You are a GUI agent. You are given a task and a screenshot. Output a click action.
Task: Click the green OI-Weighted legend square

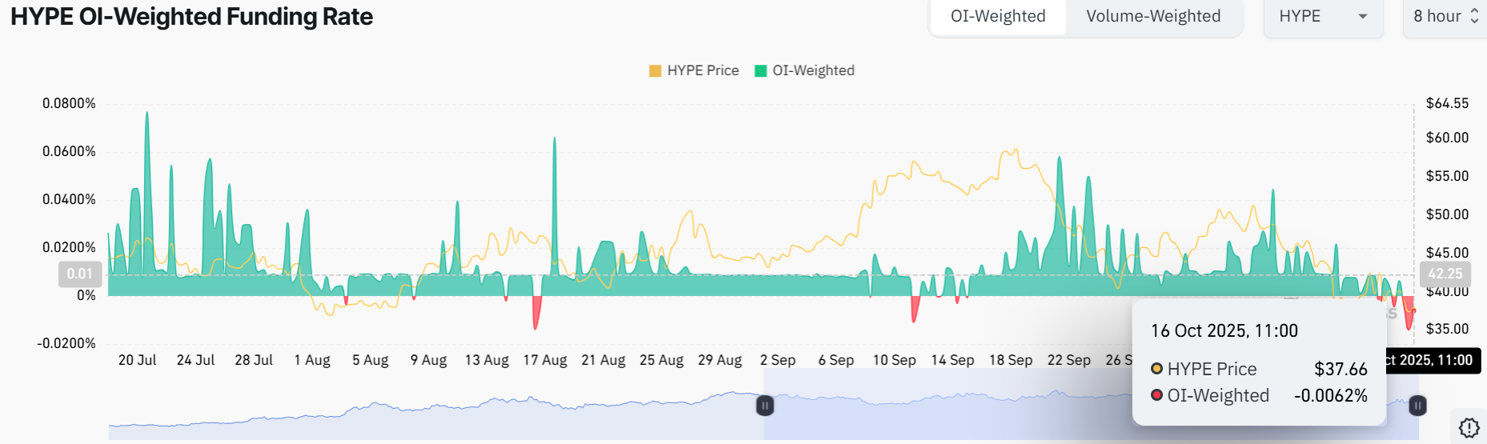(761, 71)
